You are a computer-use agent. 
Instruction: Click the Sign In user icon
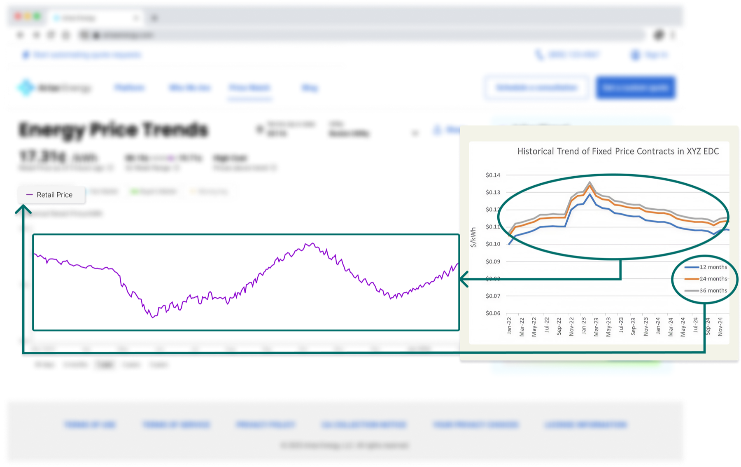click(635, 55)
